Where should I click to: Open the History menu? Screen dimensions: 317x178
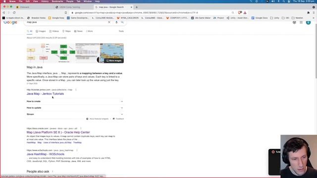[45, 1]
